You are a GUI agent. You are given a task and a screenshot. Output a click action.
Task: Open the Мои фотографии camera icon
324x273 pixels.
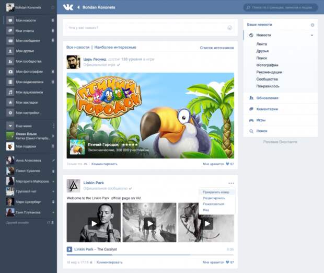pyautogui.click(x=10, y=72)
